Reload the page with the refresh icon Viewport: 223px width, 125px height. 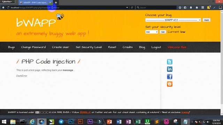pyautogui.click(x=132, y=8)
